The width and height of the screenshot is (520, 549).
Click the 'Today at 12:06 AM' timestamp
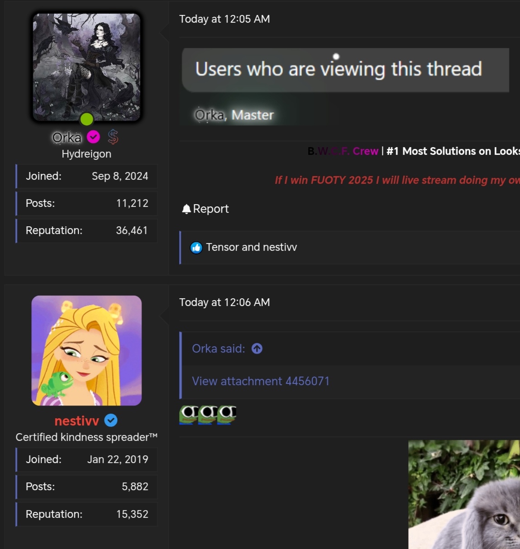[x=224, y=302]
